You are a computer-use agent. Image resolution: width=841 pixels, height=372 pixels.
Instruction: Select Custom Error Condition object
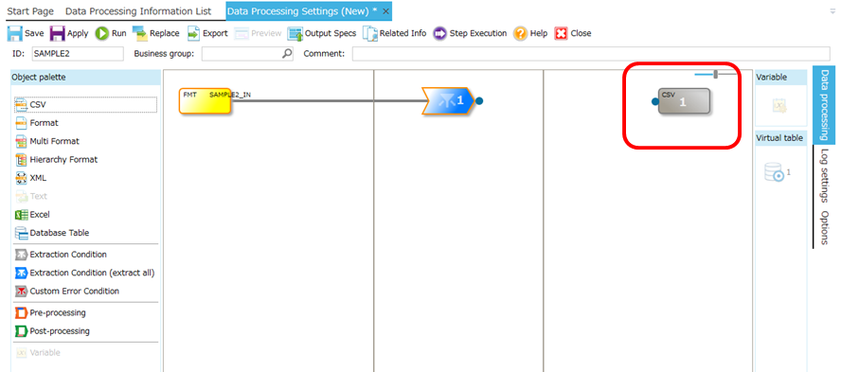pos(67,291)
